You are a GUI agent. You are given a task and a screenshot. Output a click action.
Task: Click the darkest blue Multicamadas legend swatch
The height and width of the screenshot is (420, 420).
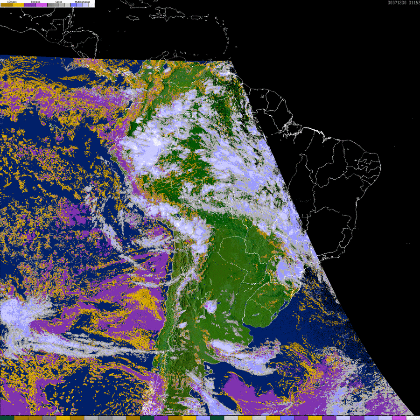(73, 5)
